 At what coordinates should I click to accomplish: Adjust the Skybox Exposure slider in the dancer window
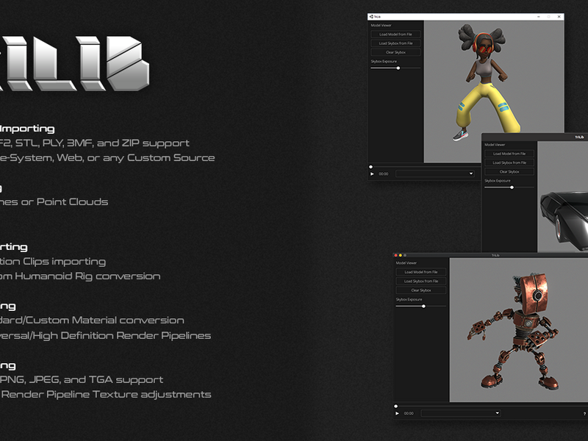398,68
